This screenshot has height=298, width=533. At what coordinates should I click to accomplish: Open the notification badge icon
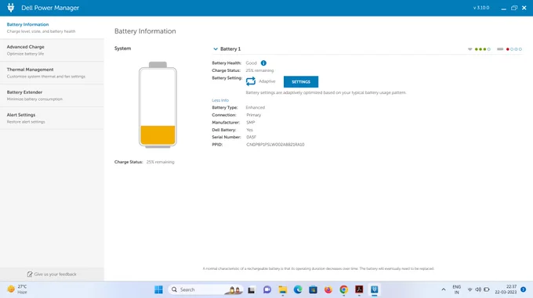(x=523, y=289)
